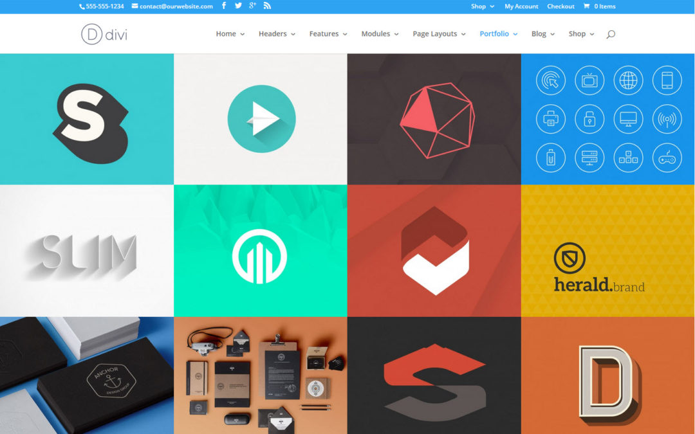Image resolution: width=695 pixels, height=434 pixels.
Task: Open the Blog menu item
Action: click(x=539, y=33)
